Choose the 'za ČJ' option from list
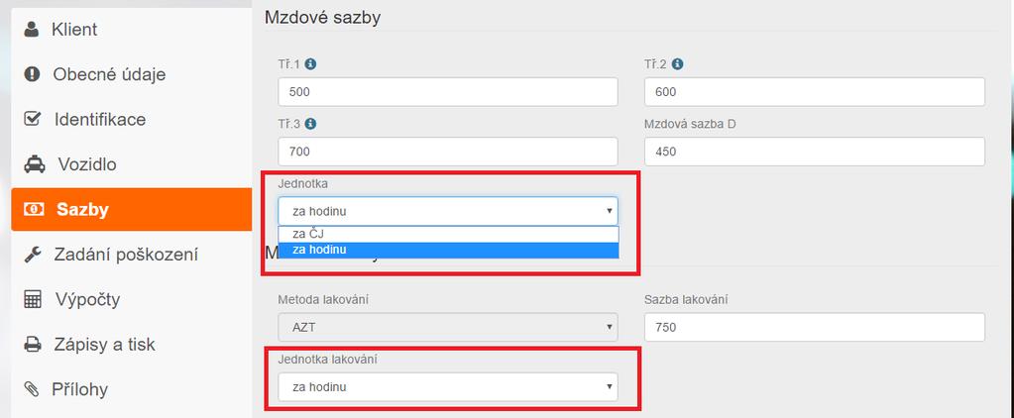Viewport: 1014px width, 418px height. (x=448, y=235)
